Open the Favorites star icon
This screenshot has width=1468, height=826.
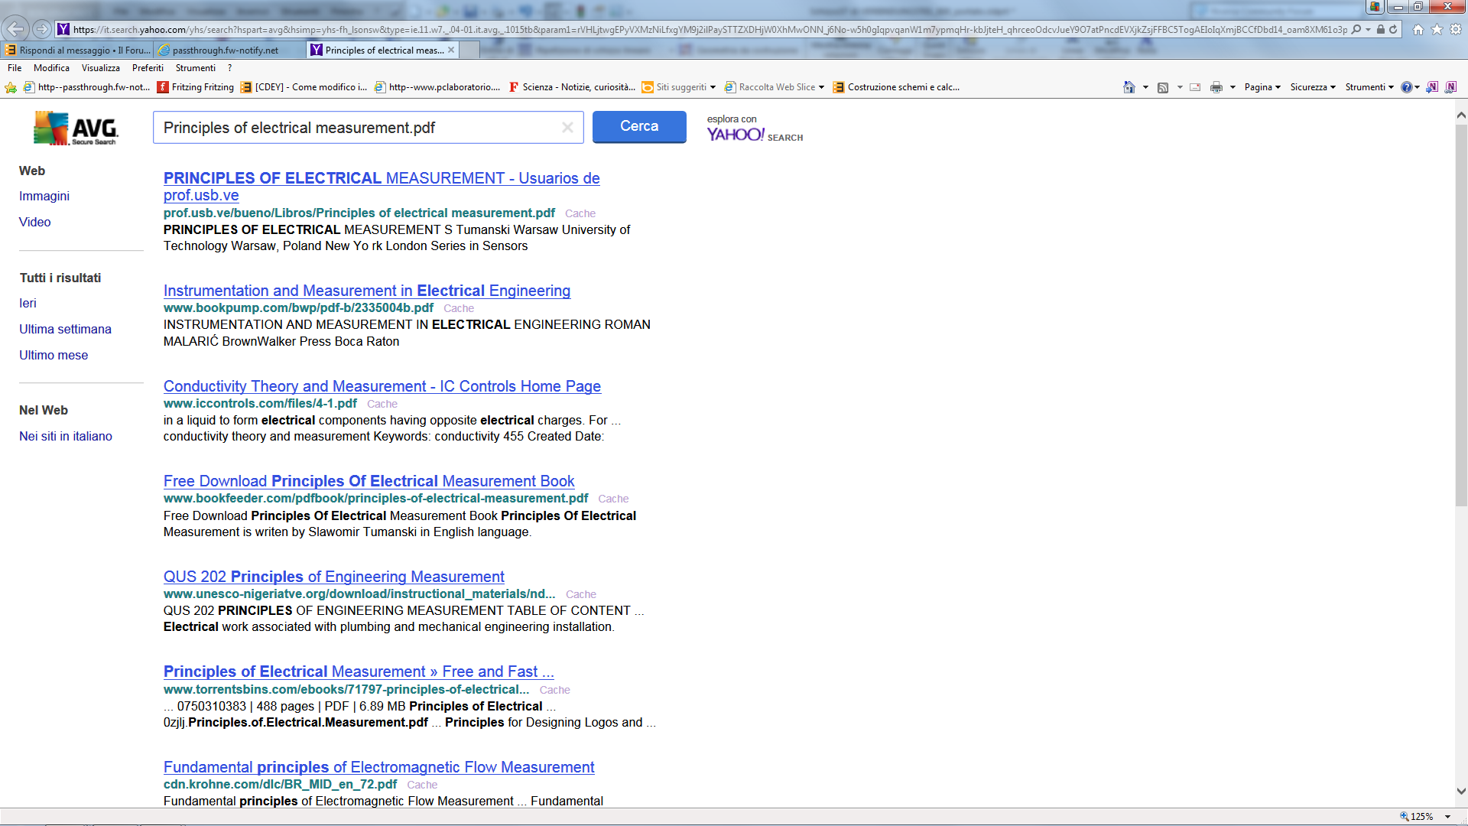click(1437, 29)
